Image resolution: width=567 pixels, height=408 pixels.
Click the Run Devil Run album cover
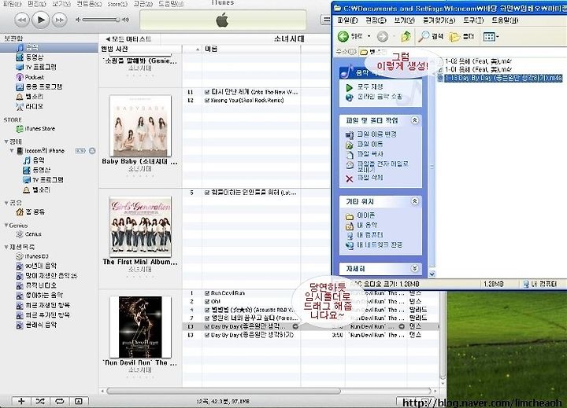(x=140, y=327)
